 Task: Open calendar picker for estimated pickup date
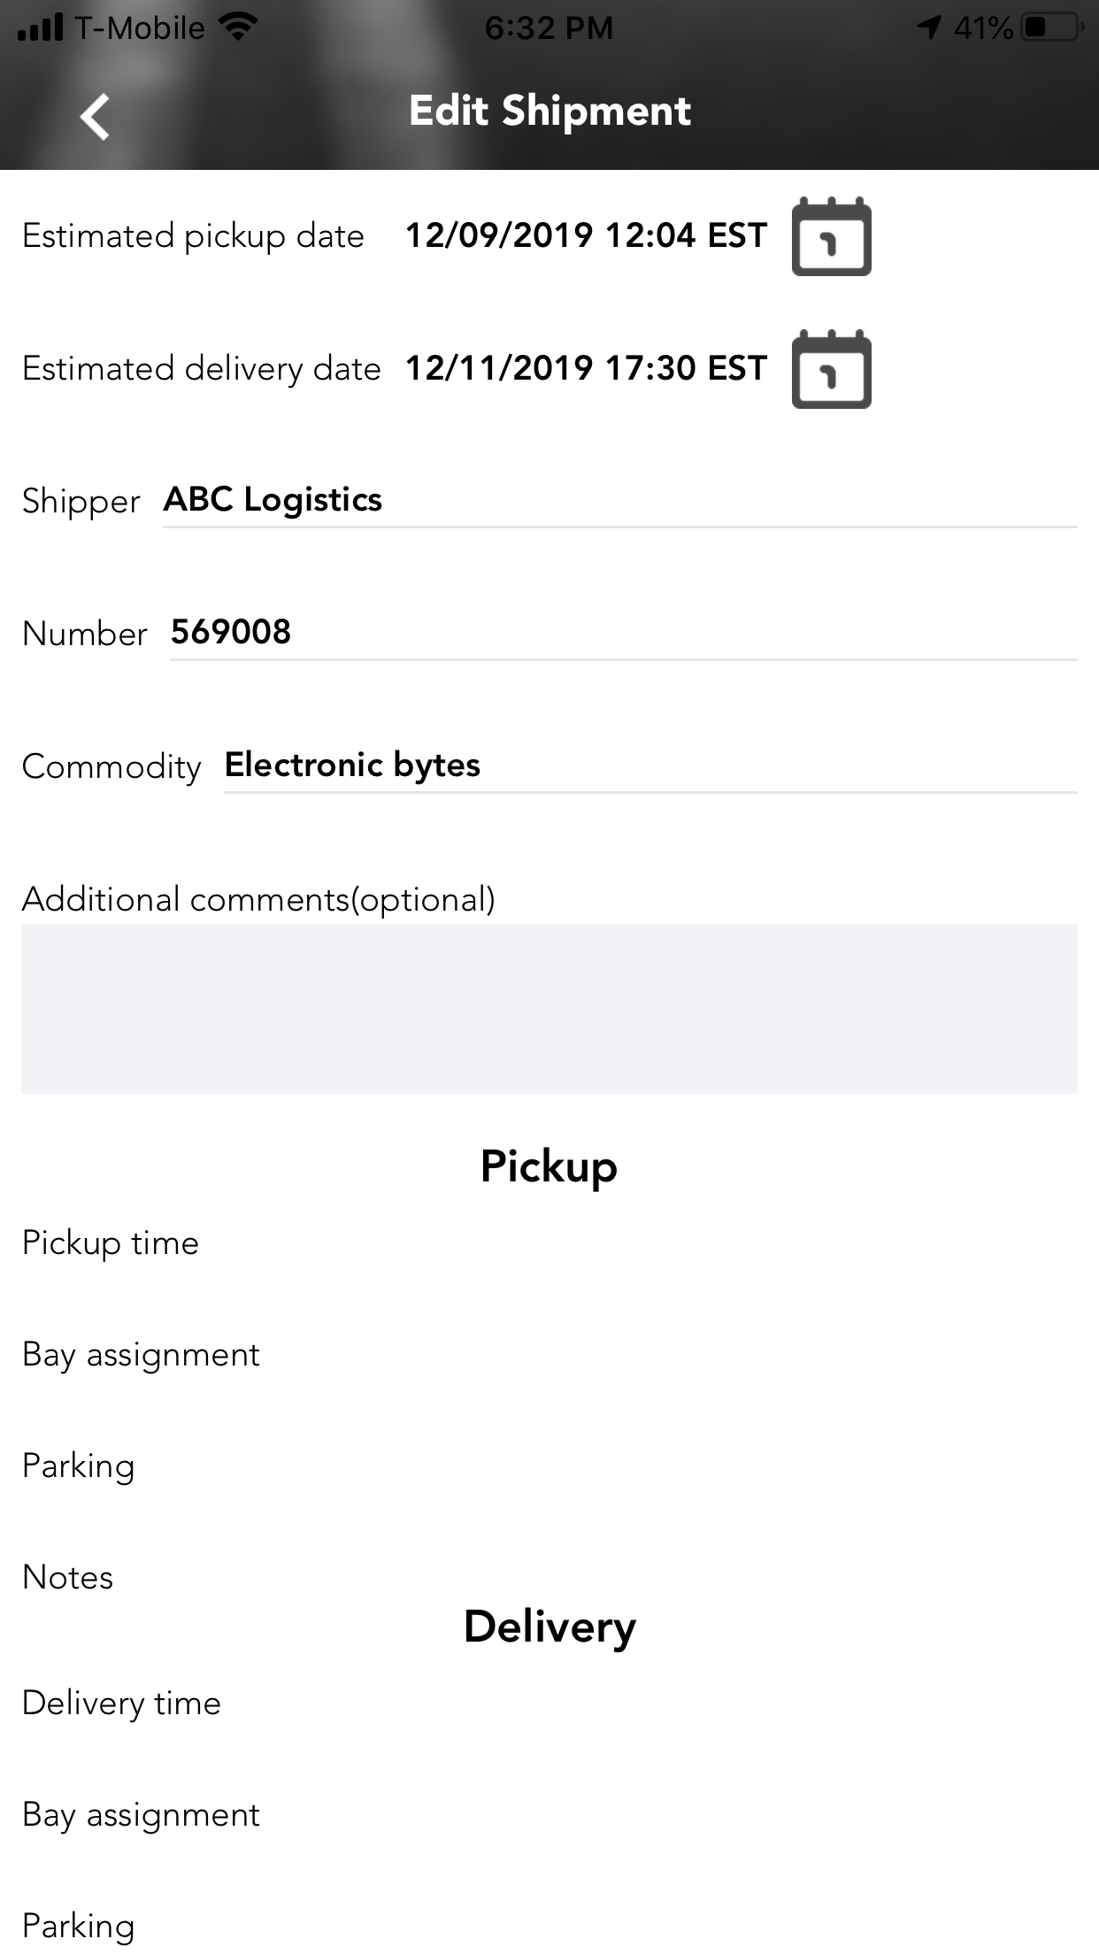(831, 236)
